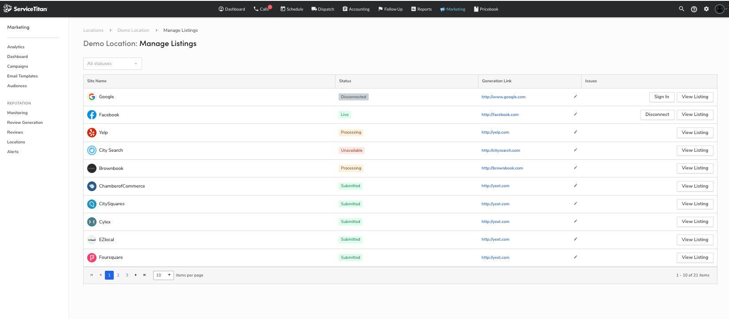Edit the Cylex generation link pencil
The height and width of the screenshot is (319, 729).
[575, 221]
